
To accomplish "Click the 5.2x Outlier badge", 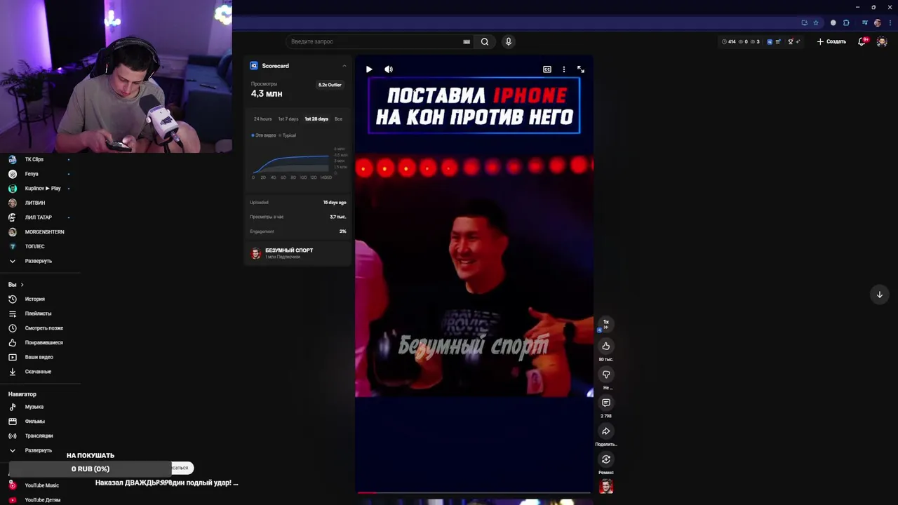I will point(330,85).
